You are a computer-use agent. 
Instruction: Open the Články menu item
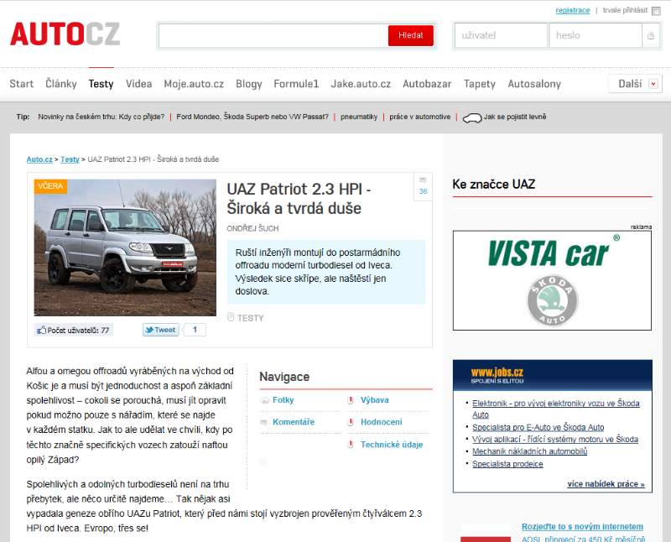[x=61, y=84]
